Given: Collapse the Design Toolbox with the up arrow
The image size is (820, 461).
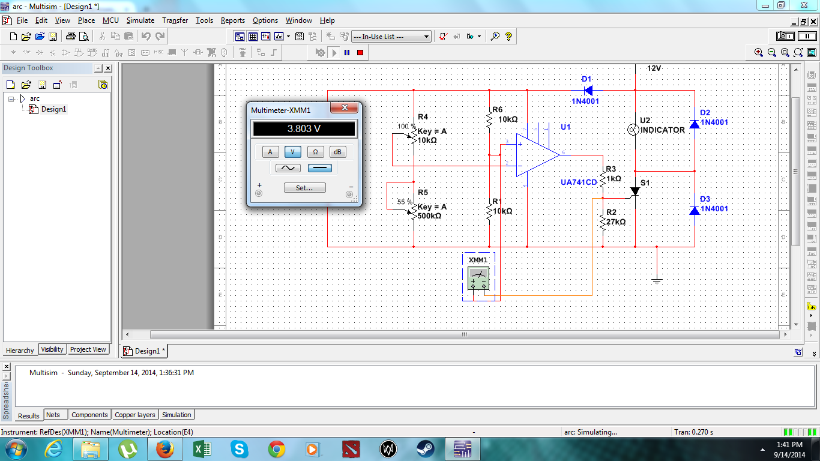Looking at the screenshot, I should click(x=98, y=68).
